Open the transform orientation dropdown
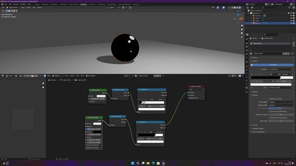Image resolution: width=296 pixels, height=166 pixels. pos(111,7)
